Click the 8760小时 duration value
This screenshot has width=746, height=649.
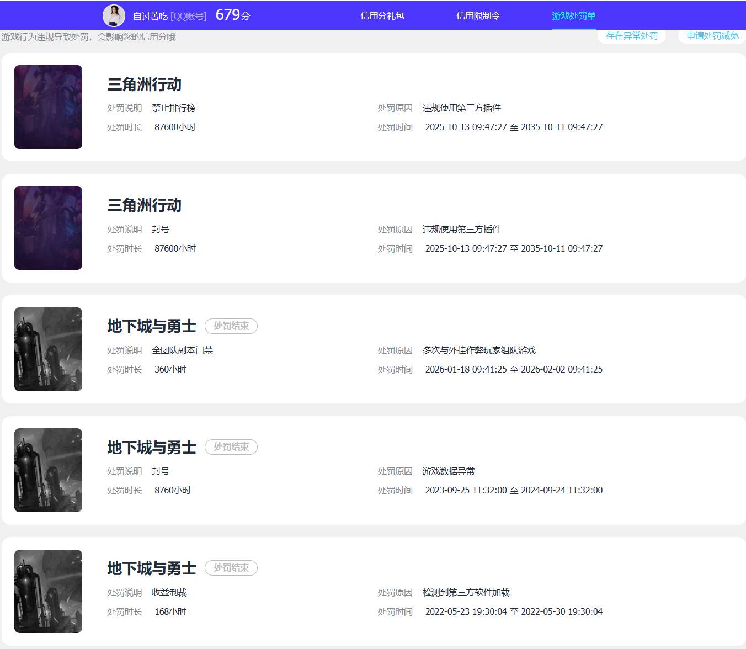173,491
